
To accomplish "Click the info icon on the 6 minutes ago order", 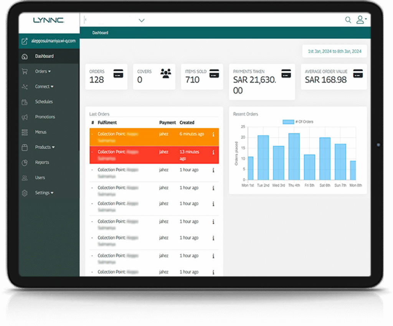I will point(213,134).
